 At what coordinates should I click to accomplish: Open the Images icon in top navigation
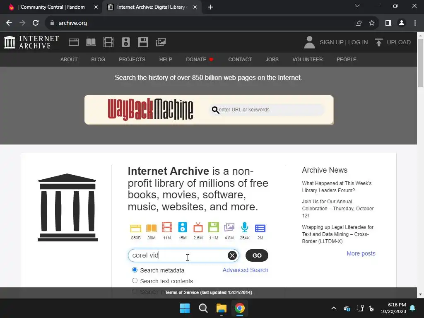(x=161, y=42)
